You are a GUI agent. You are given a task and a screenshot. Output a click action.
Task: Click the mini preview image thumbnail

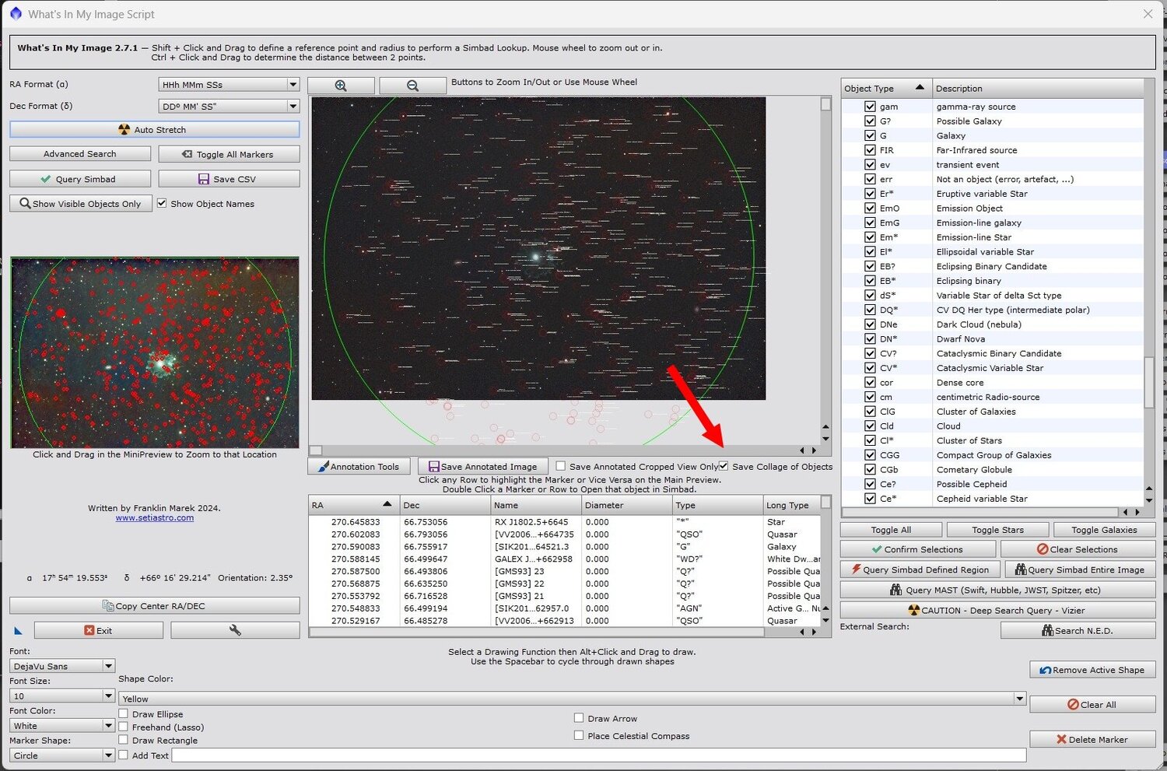(x=154, y=352)
